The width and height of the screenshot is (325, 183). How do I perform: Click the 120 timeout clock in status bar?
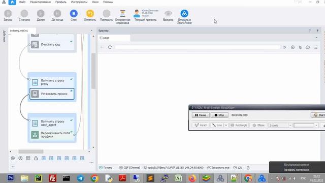point(238,168)
